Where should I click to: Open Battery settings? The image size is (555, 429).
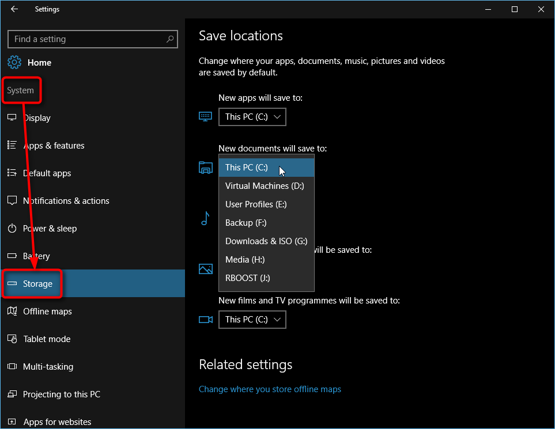(93, 256)
